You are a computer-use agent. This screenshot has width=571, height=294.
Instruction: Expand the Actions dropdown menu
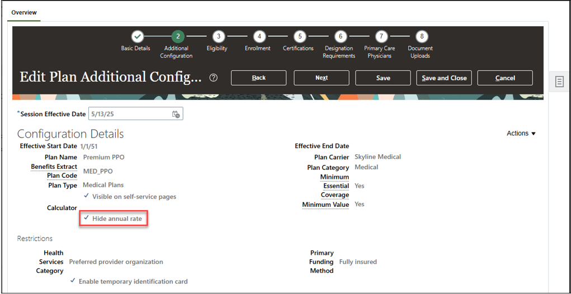(521, 134)
